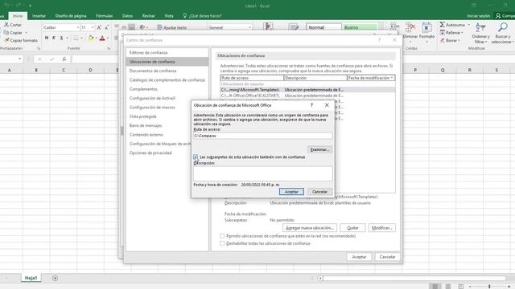
Task: Decrease font size with smaller A icon
Action: click(x=106, y=28)
